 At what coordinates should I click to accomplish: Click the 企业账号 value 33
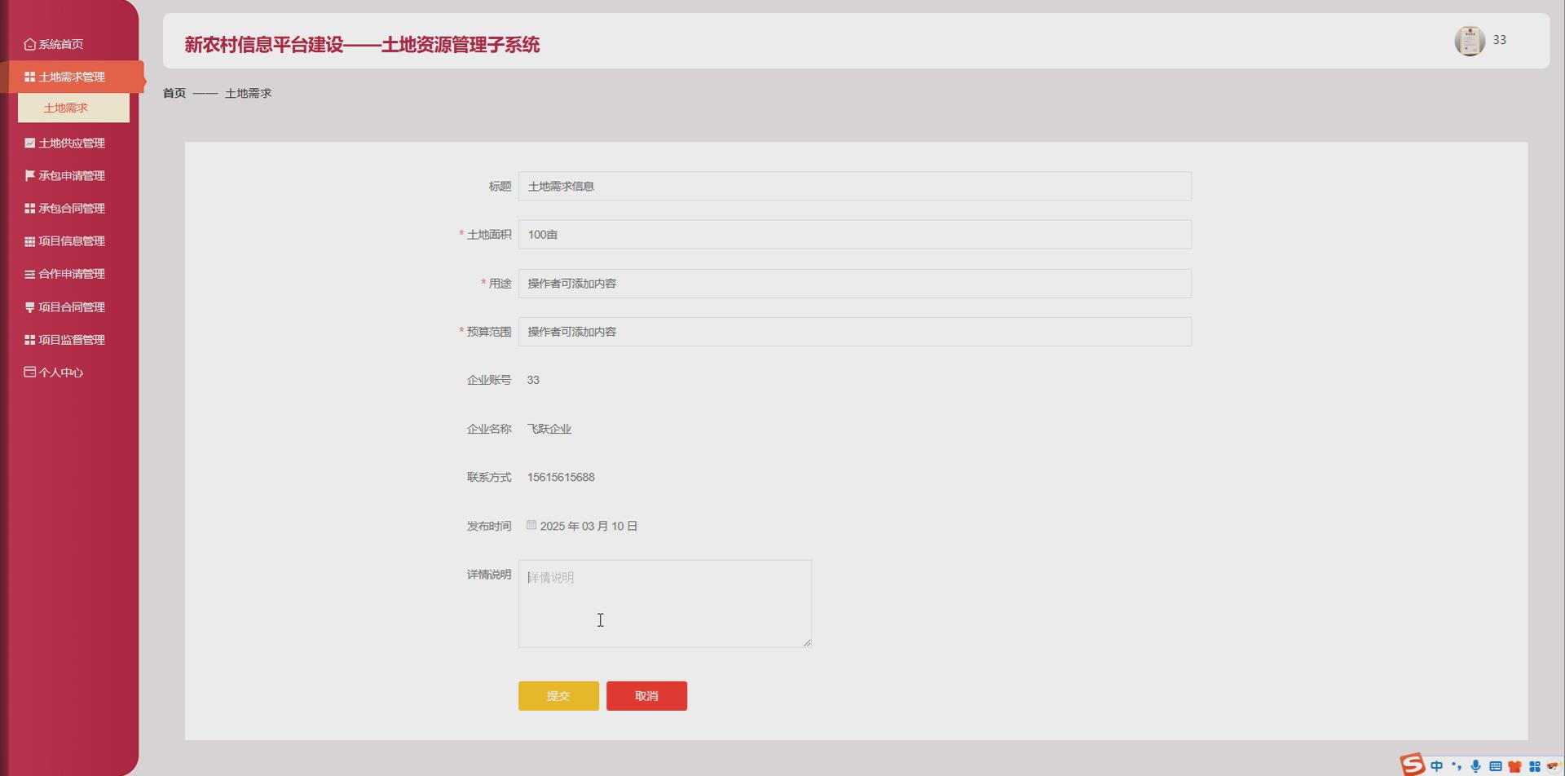533,380
